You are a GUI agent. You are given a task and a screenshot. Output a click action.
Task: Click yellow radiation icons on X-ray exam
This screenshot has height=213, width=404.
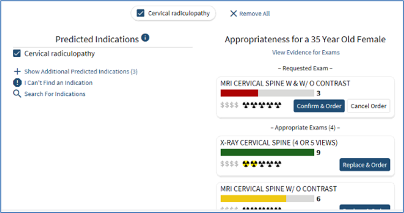[x=250, y=164]
